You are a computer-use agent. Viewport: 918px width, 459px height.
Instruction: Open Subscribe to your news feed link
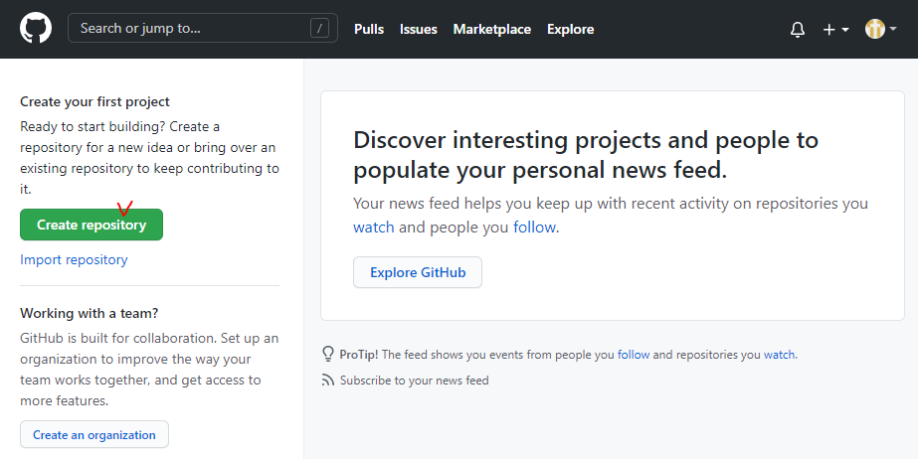(x=414, y=381)
